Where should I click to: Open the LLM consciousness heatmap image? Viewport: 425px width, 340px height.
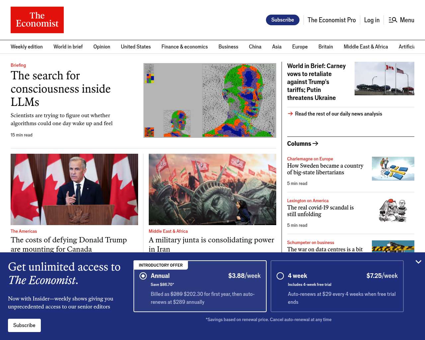coord(210,100)
